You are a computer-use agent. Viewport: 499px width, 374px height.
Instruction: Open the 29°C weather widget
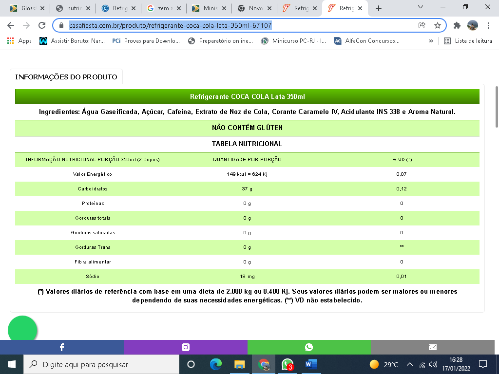pos(384,364)
